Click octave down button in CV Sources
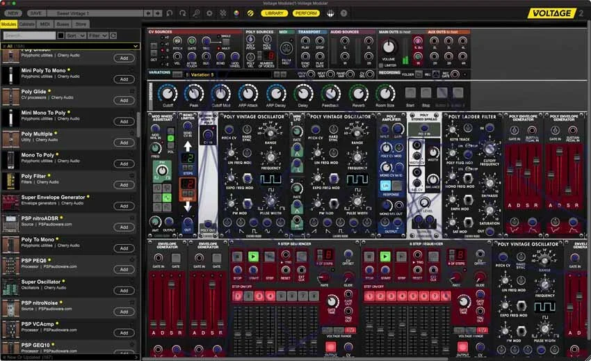 click(154, 53)
